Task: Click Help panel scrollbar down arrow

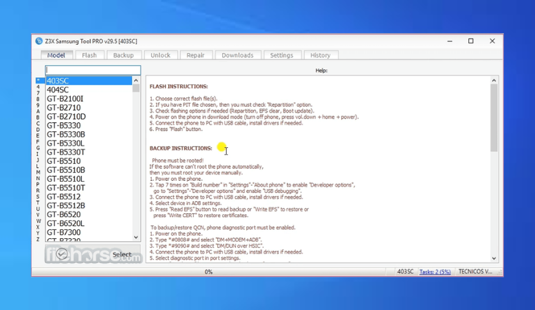Action: point(493,259)
